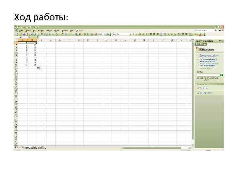The width and height of the screenshot is (235, 176).
Task: Click the Copy toolbar icon
Action: [53, 34]
